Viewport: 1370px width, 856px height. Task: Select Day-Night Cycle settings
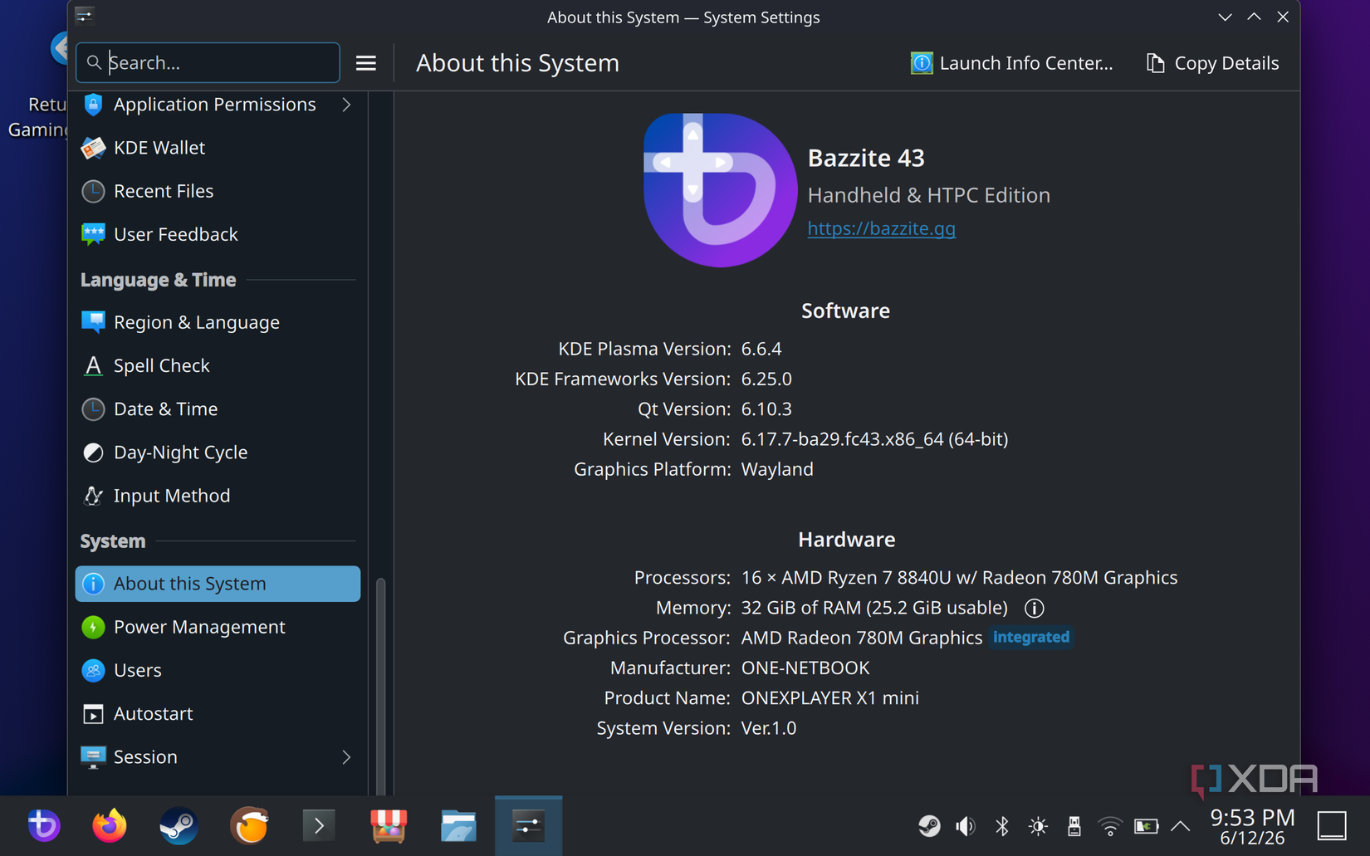tap(218, 452)
